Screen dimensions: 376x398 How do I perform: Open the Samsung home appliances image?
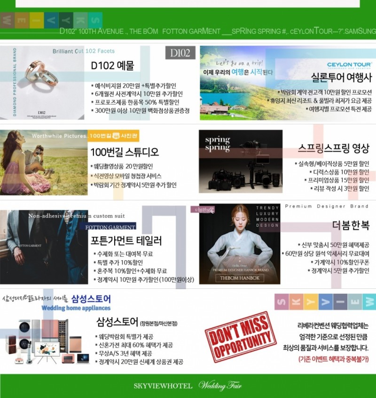click(x=48, y=342)
